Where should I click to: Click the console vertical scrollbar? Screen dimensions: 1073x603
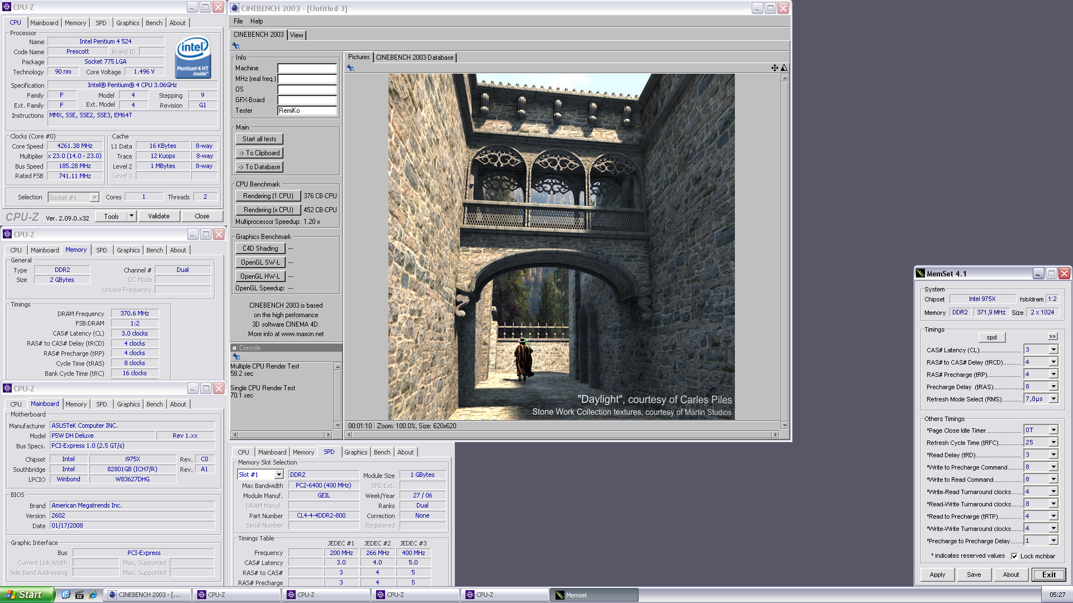338,395
